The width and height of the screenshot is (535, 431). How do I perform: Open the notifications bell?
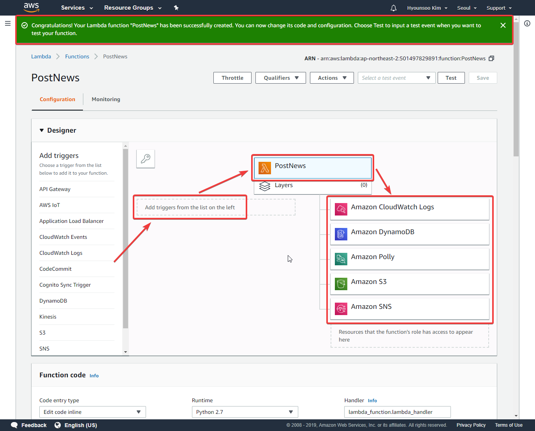click(x=394, y=8)
